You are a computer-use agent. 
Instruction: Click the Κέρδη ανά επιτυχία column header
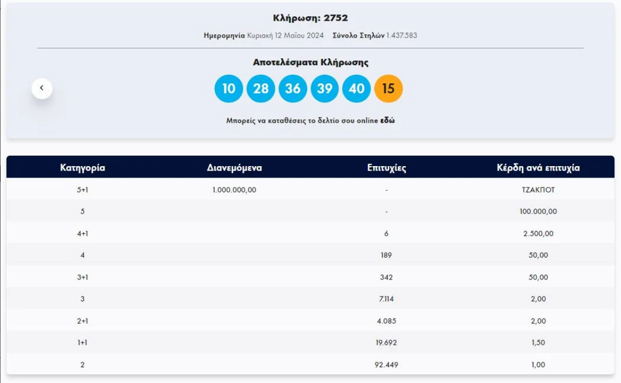click(538, 168)
